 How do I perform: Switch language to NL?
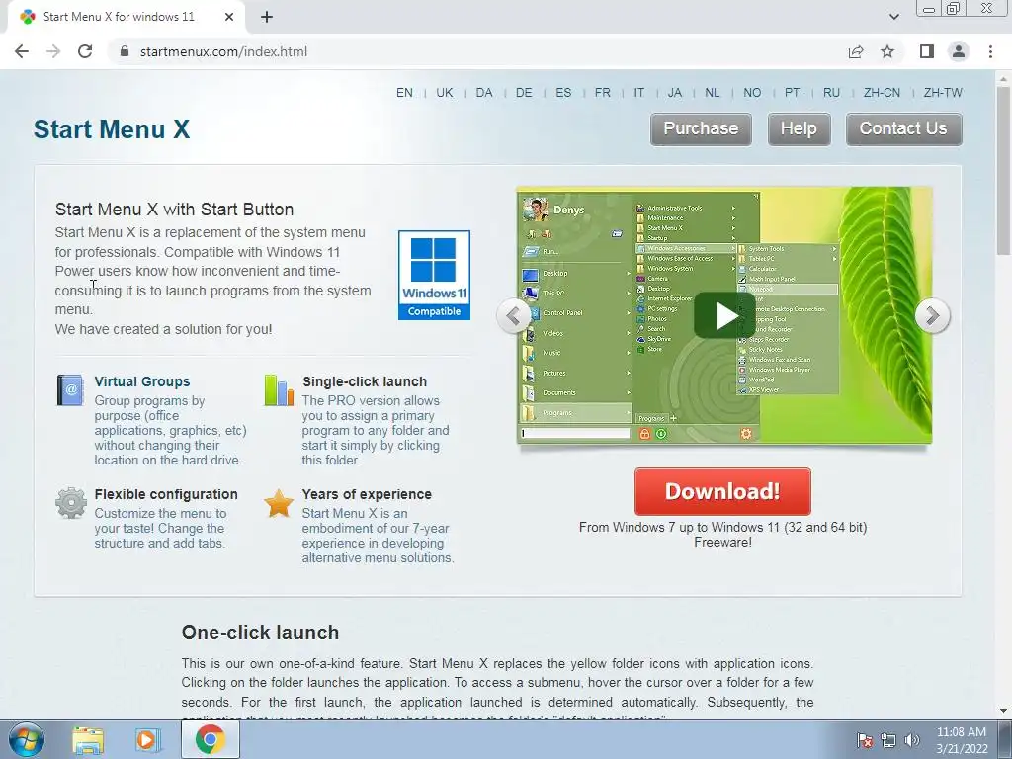tap(712, 92)
